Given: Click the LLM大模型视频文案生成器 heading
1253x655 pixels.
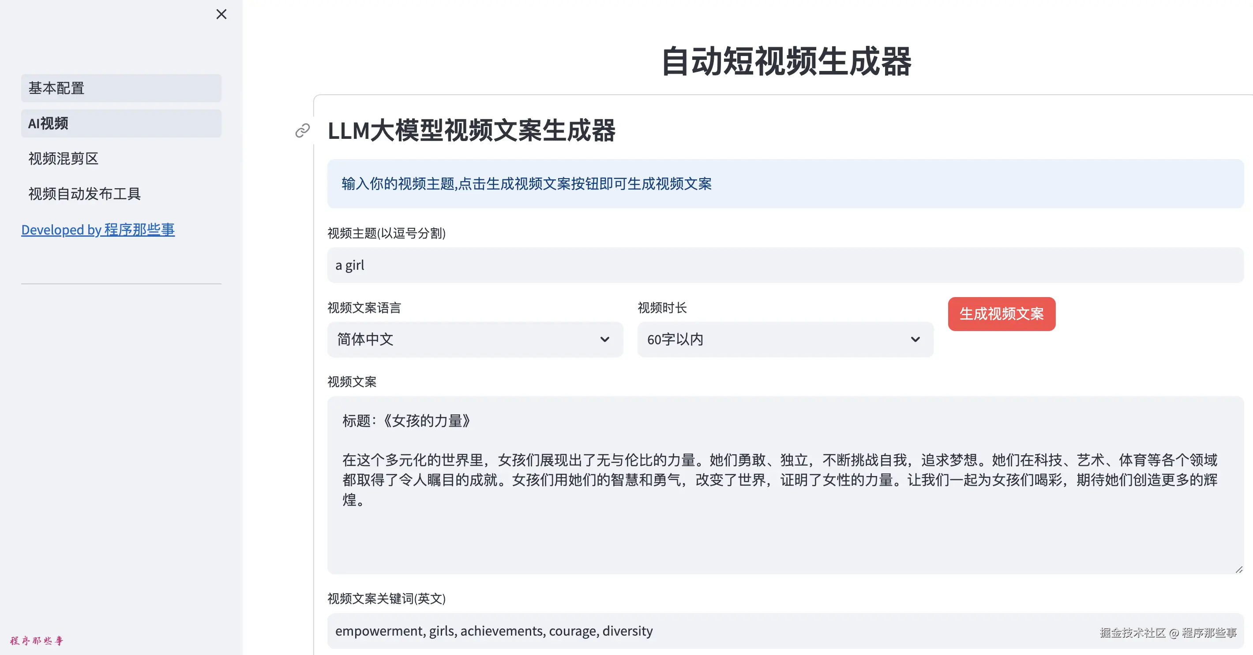Looking at the screenshot, I should click(x=471, y=131).
